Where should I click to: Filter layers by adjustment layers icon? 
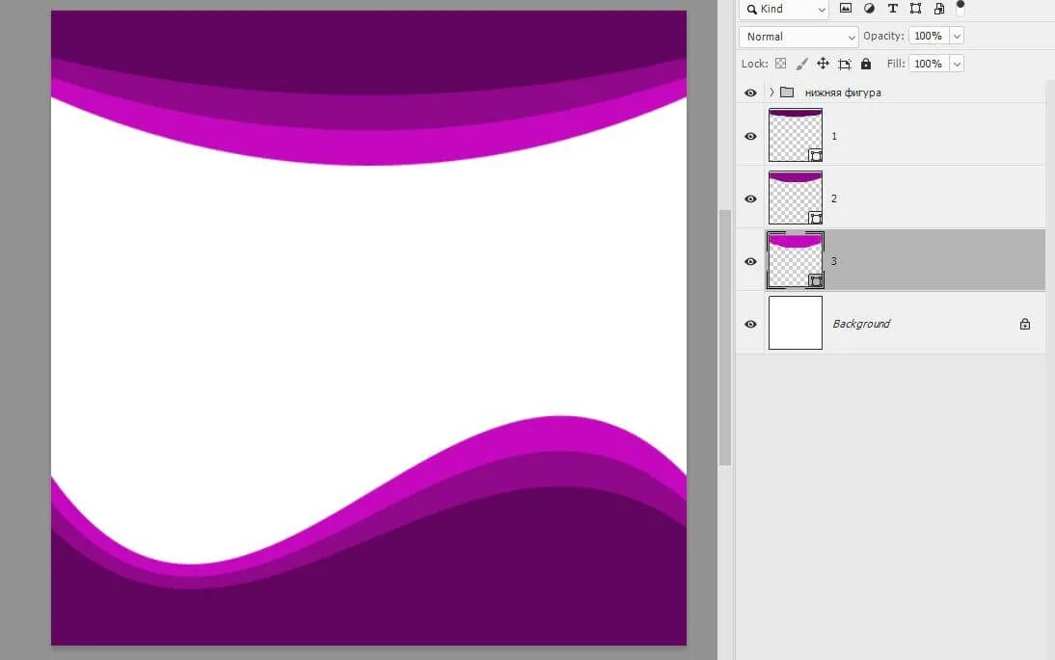(x=869, y=8)
